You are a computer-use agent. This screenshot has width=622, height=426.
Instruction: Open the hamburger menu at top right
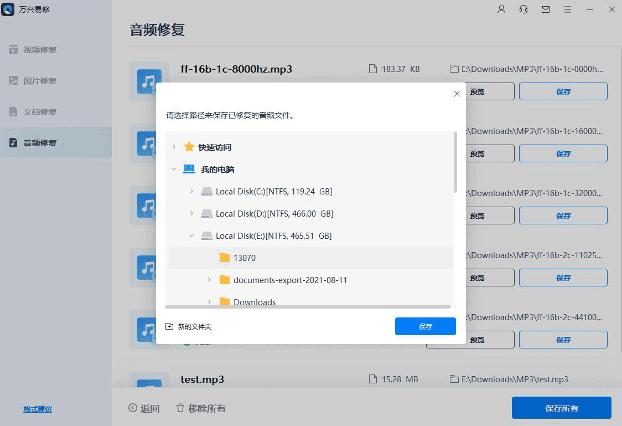coord(567,9)
